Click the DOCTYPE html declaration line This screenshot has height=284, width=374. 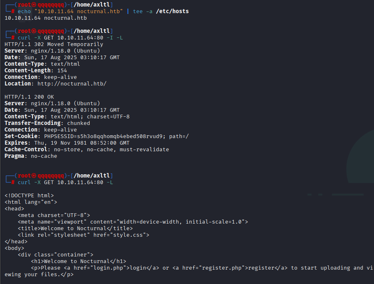click(29, 195)
